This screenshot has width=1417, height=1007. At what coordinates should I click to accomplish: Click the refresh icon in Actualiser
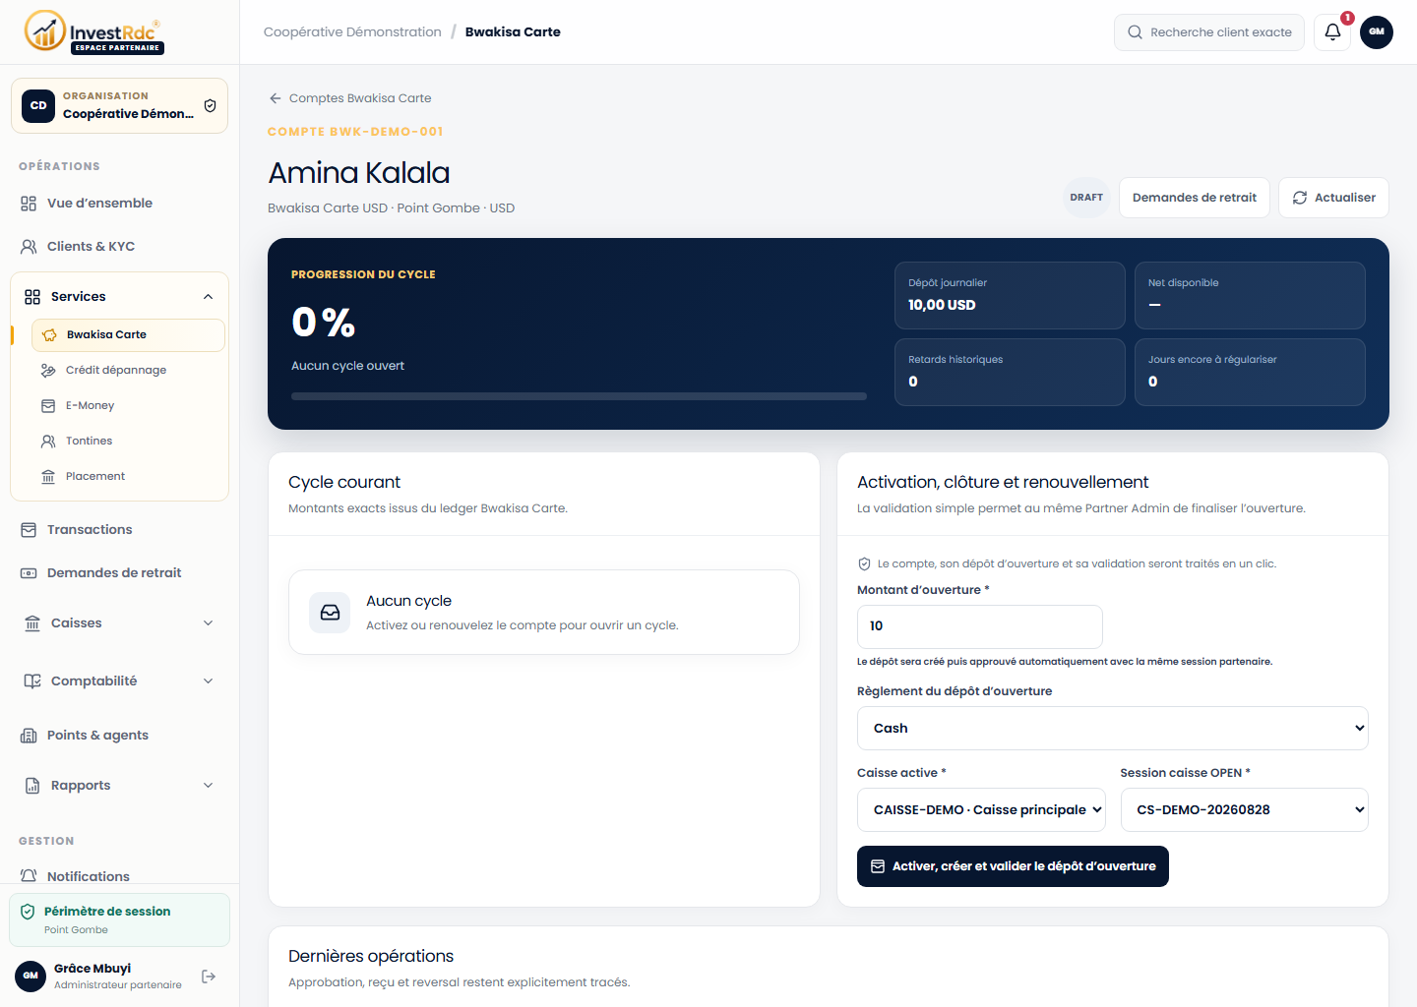[1300, 198]
